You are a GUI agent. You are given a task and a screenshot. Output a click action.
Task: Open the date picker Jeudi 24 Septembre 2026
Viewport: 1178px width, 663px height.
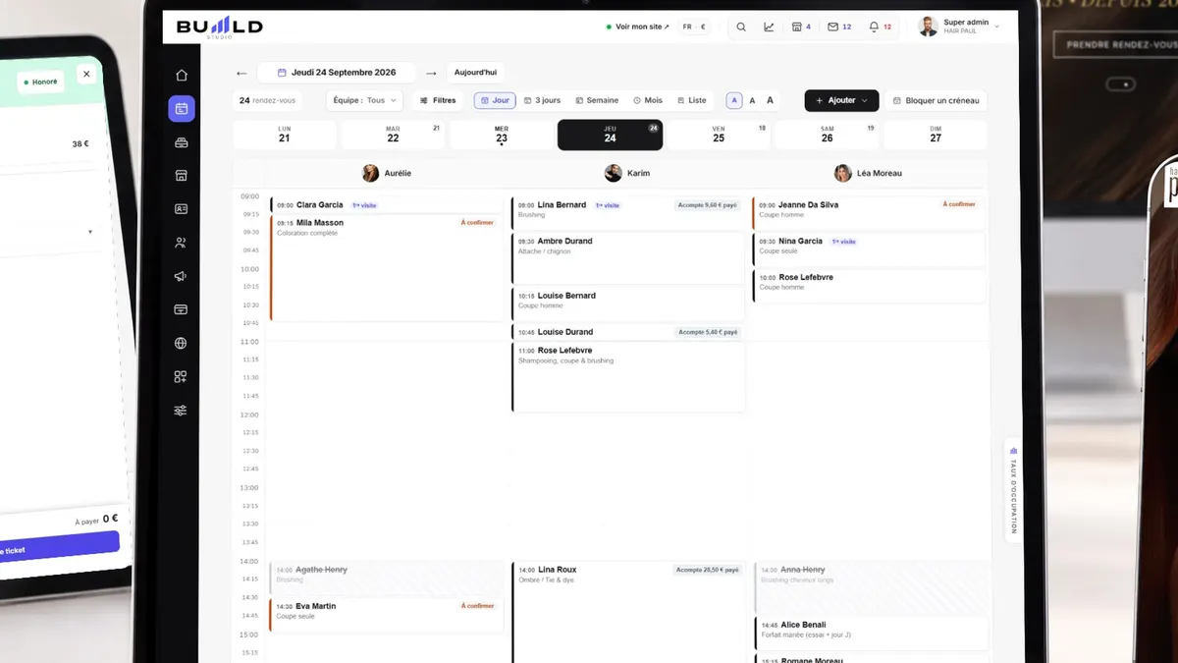[x=337, y=73]
